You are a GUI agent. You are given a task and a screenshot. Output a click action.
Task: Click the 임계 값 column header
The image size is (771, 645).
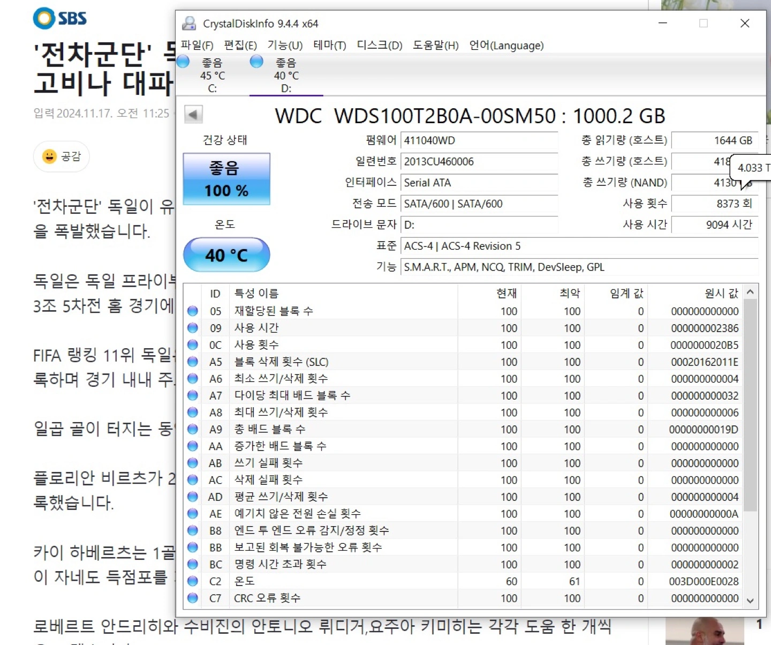pos(616,293)
